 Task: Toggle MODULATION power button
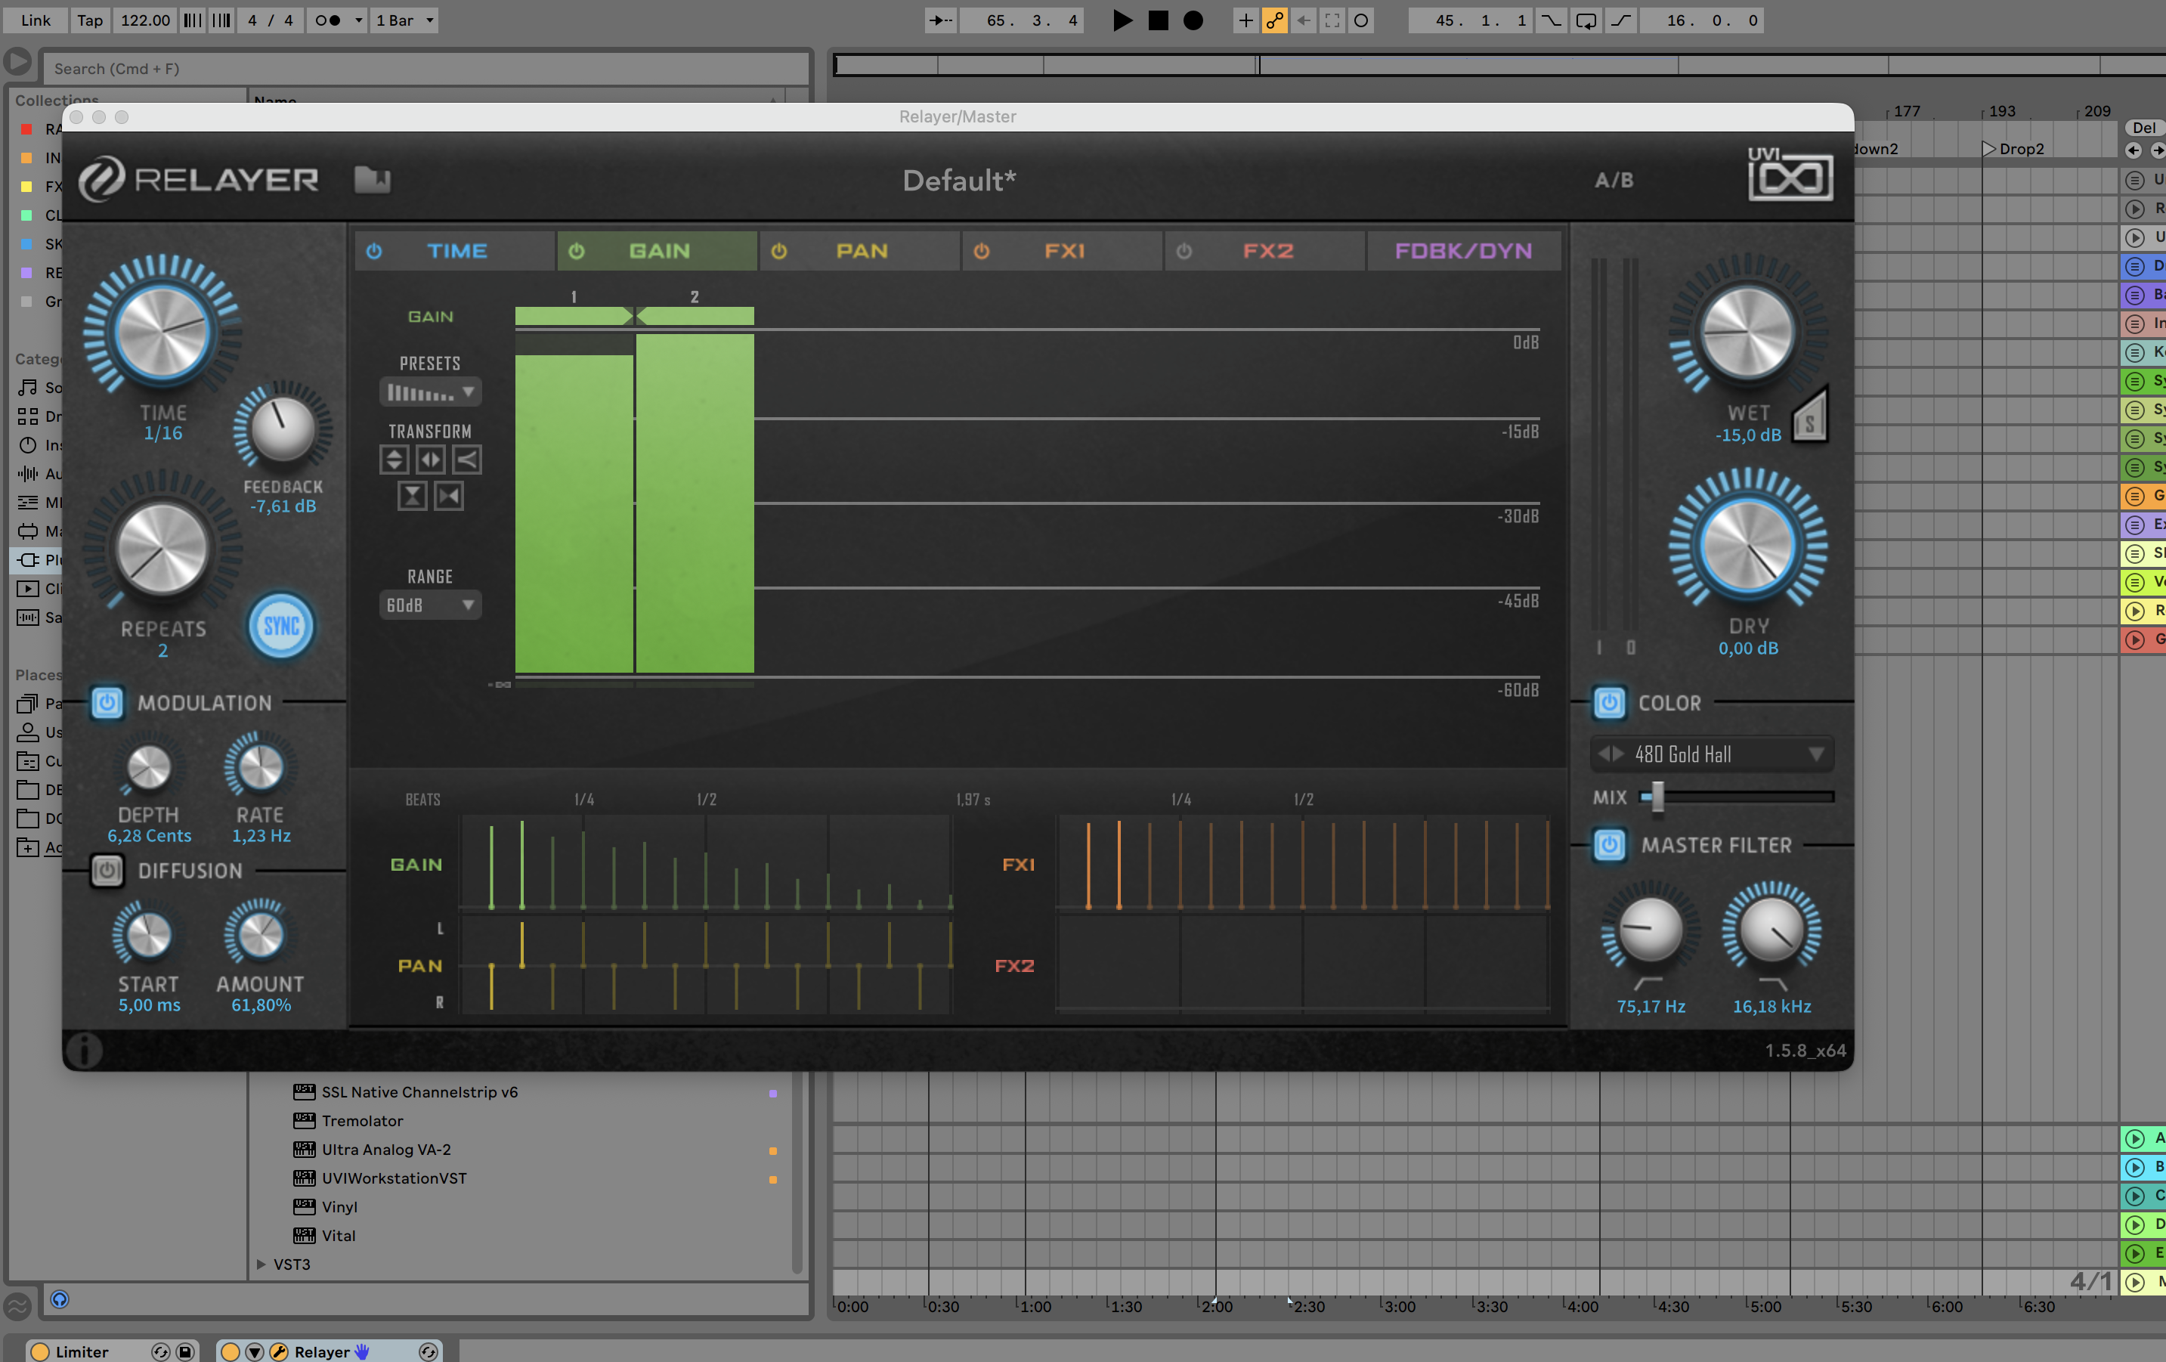(x=106, y=703)
